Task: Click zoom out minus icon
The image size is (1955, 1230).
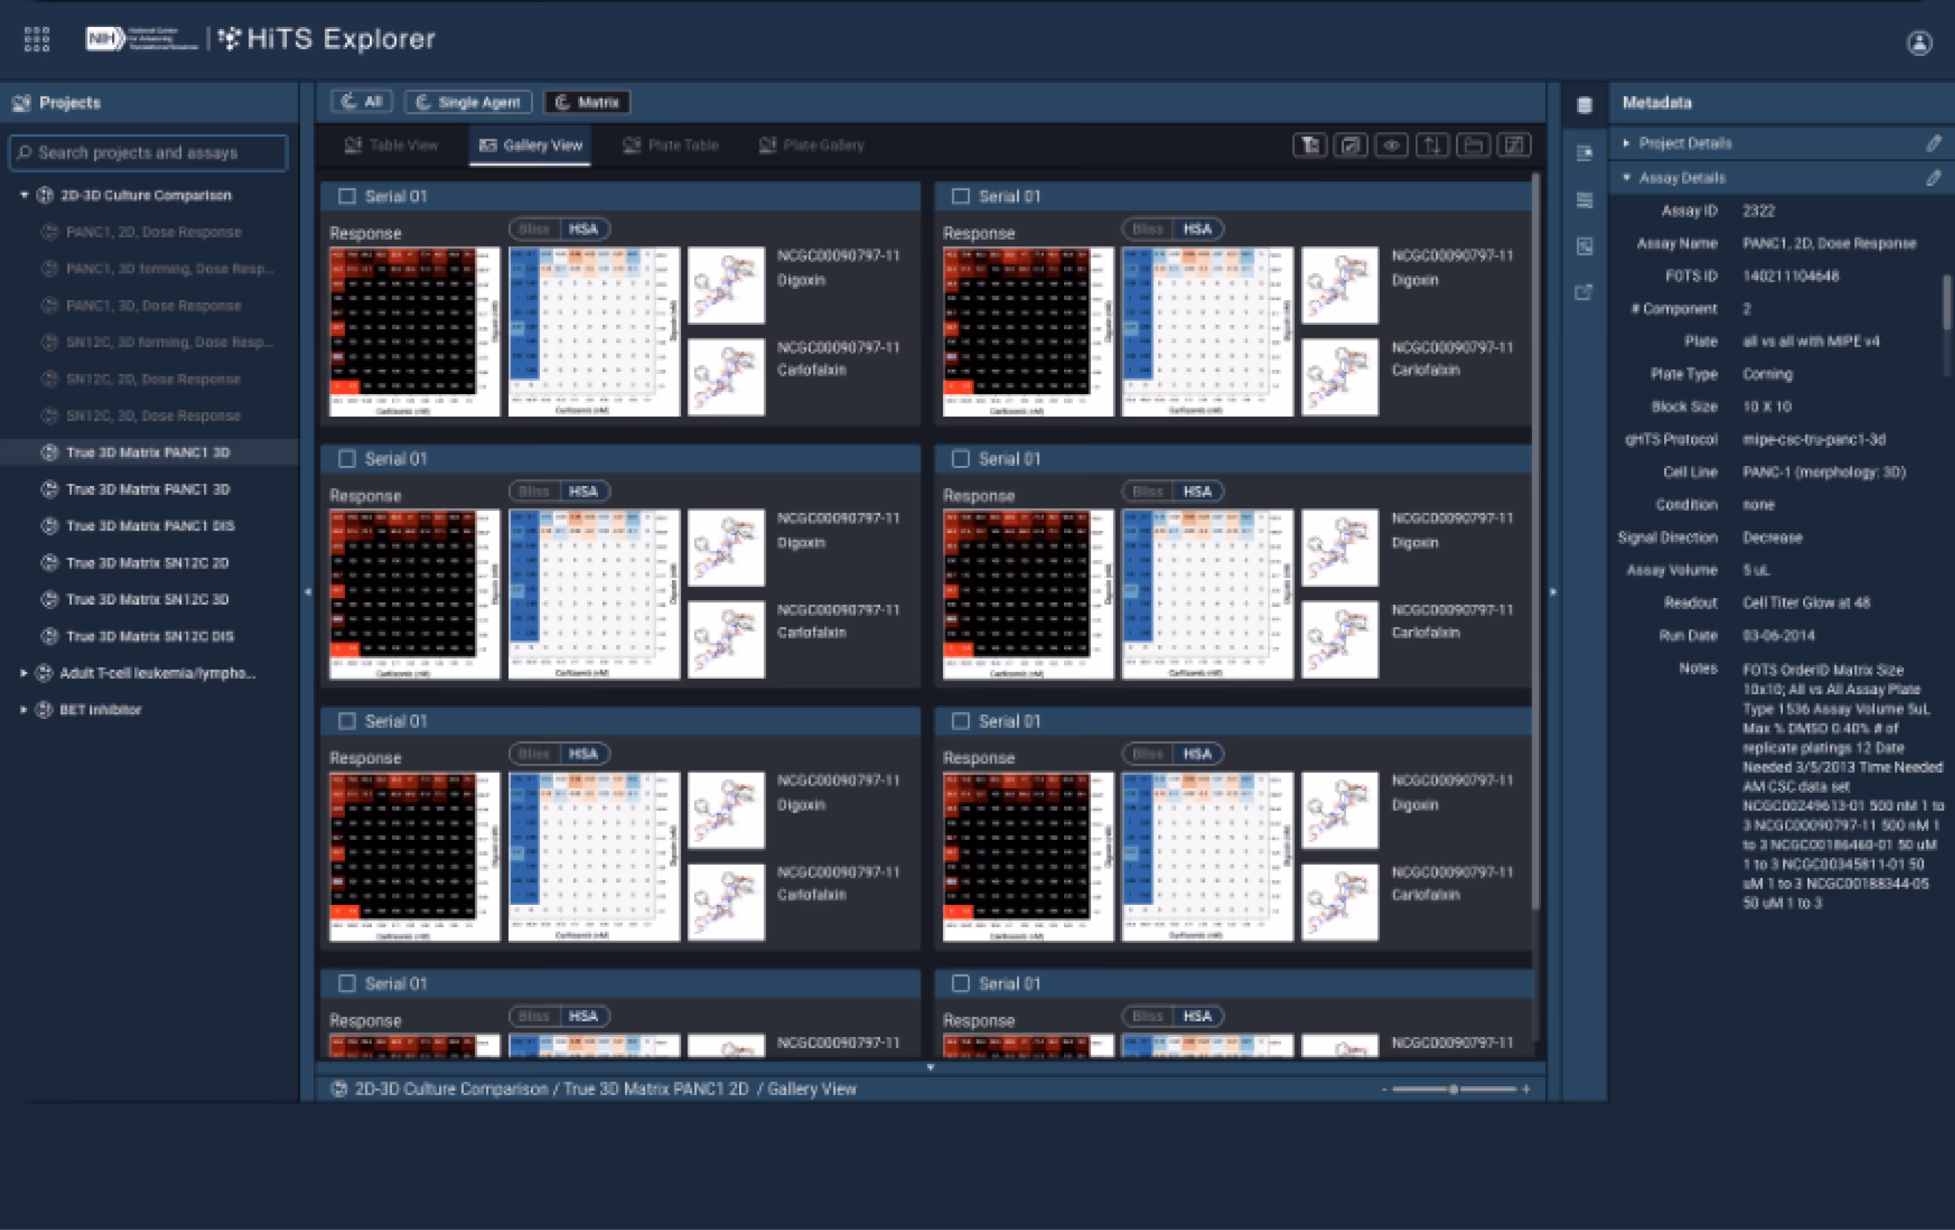Action: (1383, 1089)
